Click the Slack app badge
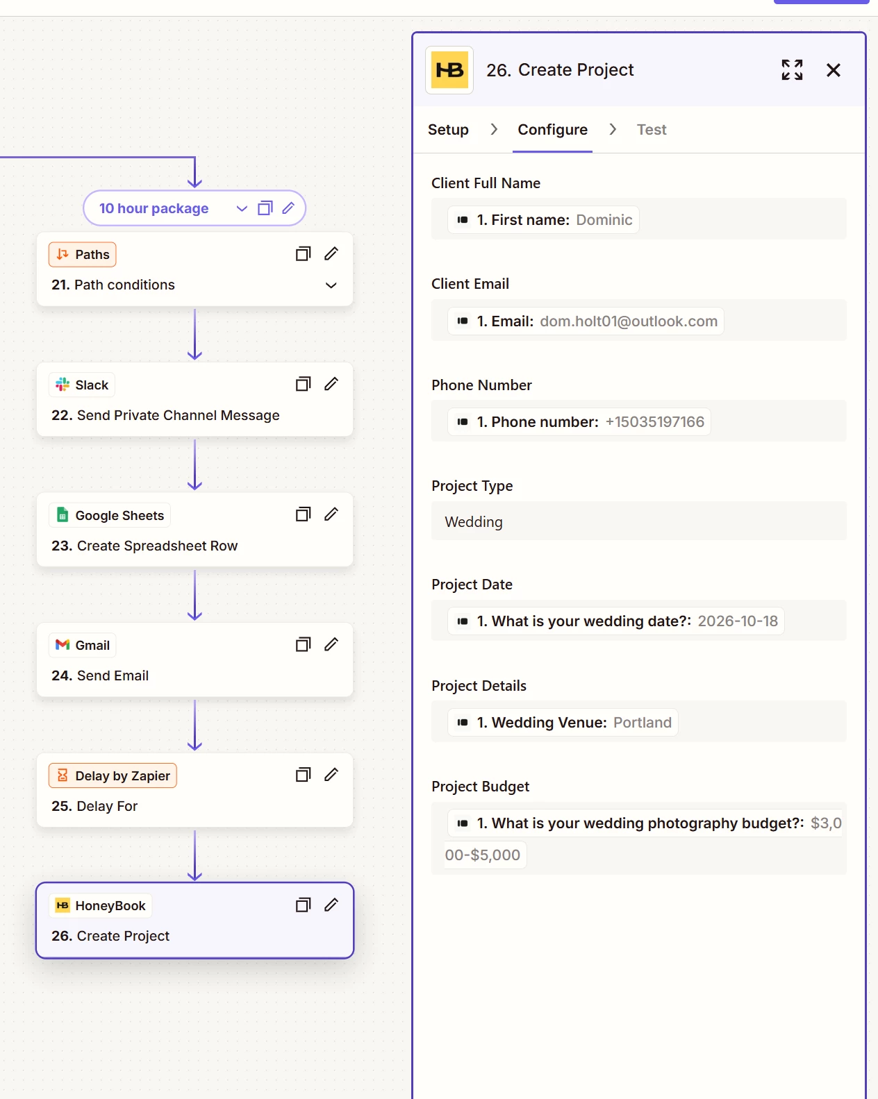Viewport: 878px width, 1099px height. coord(82,385)
